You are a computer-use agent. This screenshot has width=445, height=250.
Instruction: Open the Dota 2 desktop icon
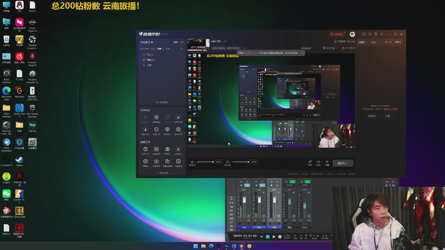[32, 7]
